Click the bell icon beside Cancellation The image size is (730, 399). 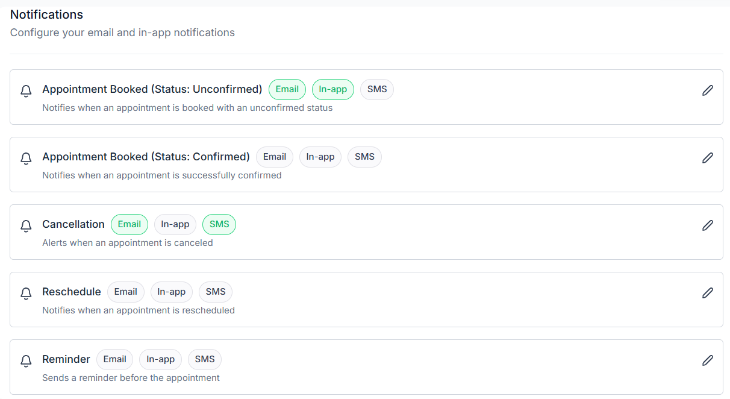[26, 226]
